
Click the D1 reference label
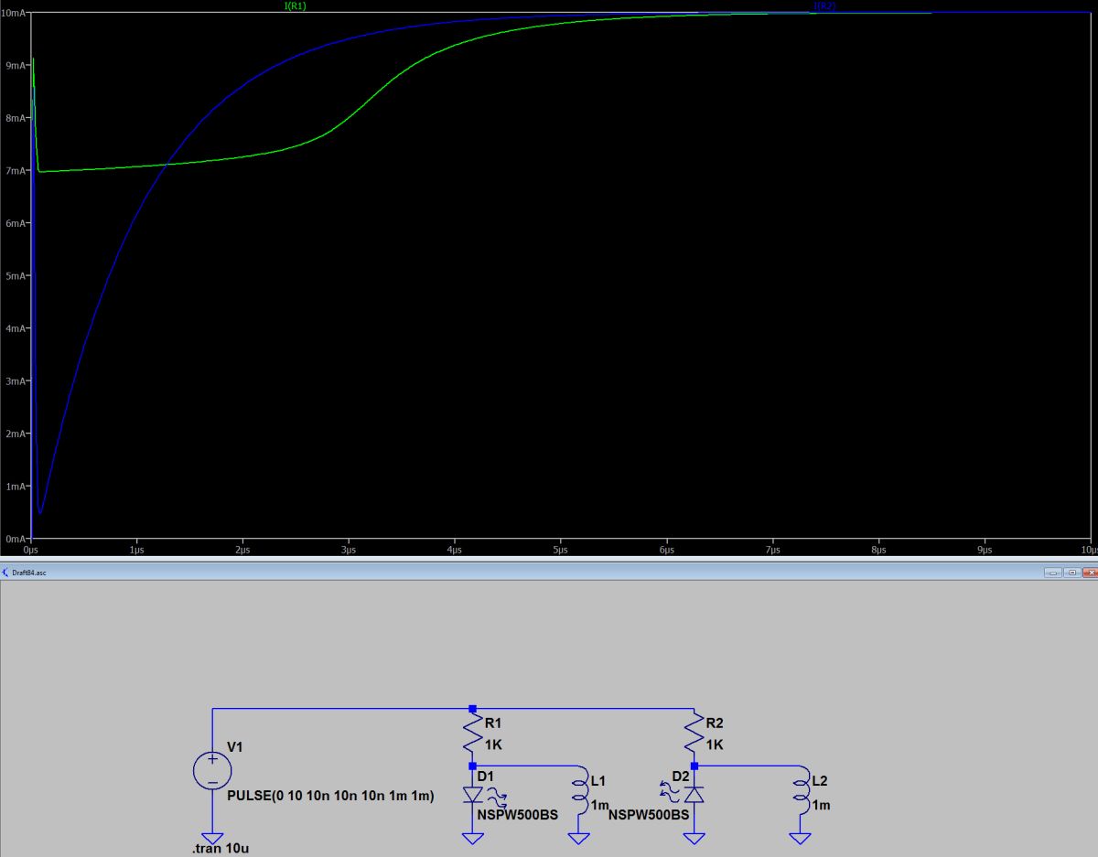(x=487, y=776)
